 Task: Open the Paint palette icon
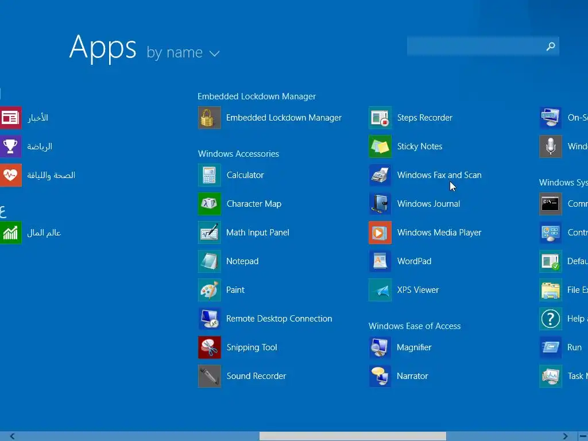click(209, 290)
